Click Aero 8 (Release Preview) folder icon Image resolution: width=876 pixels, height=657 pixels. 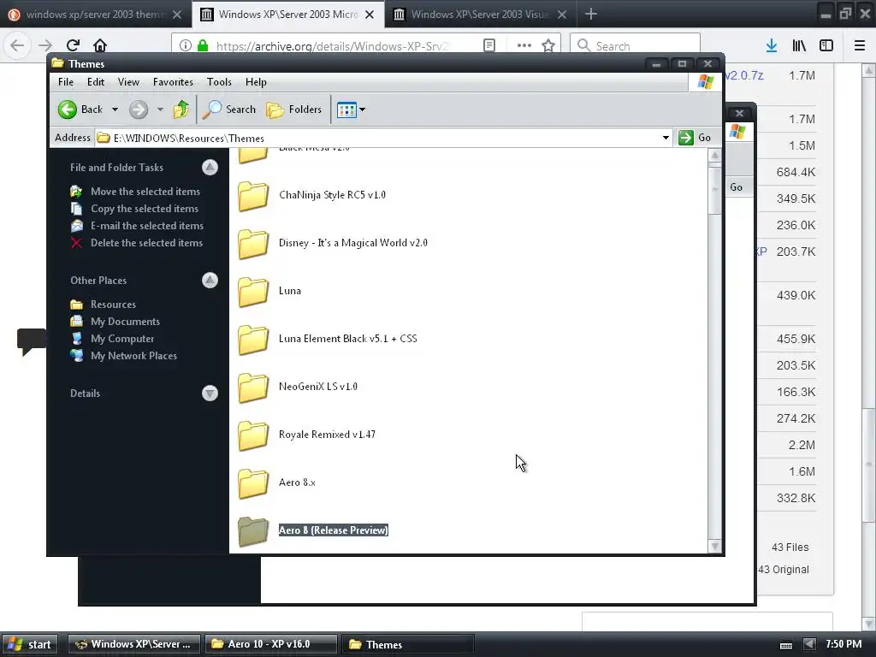253,530
